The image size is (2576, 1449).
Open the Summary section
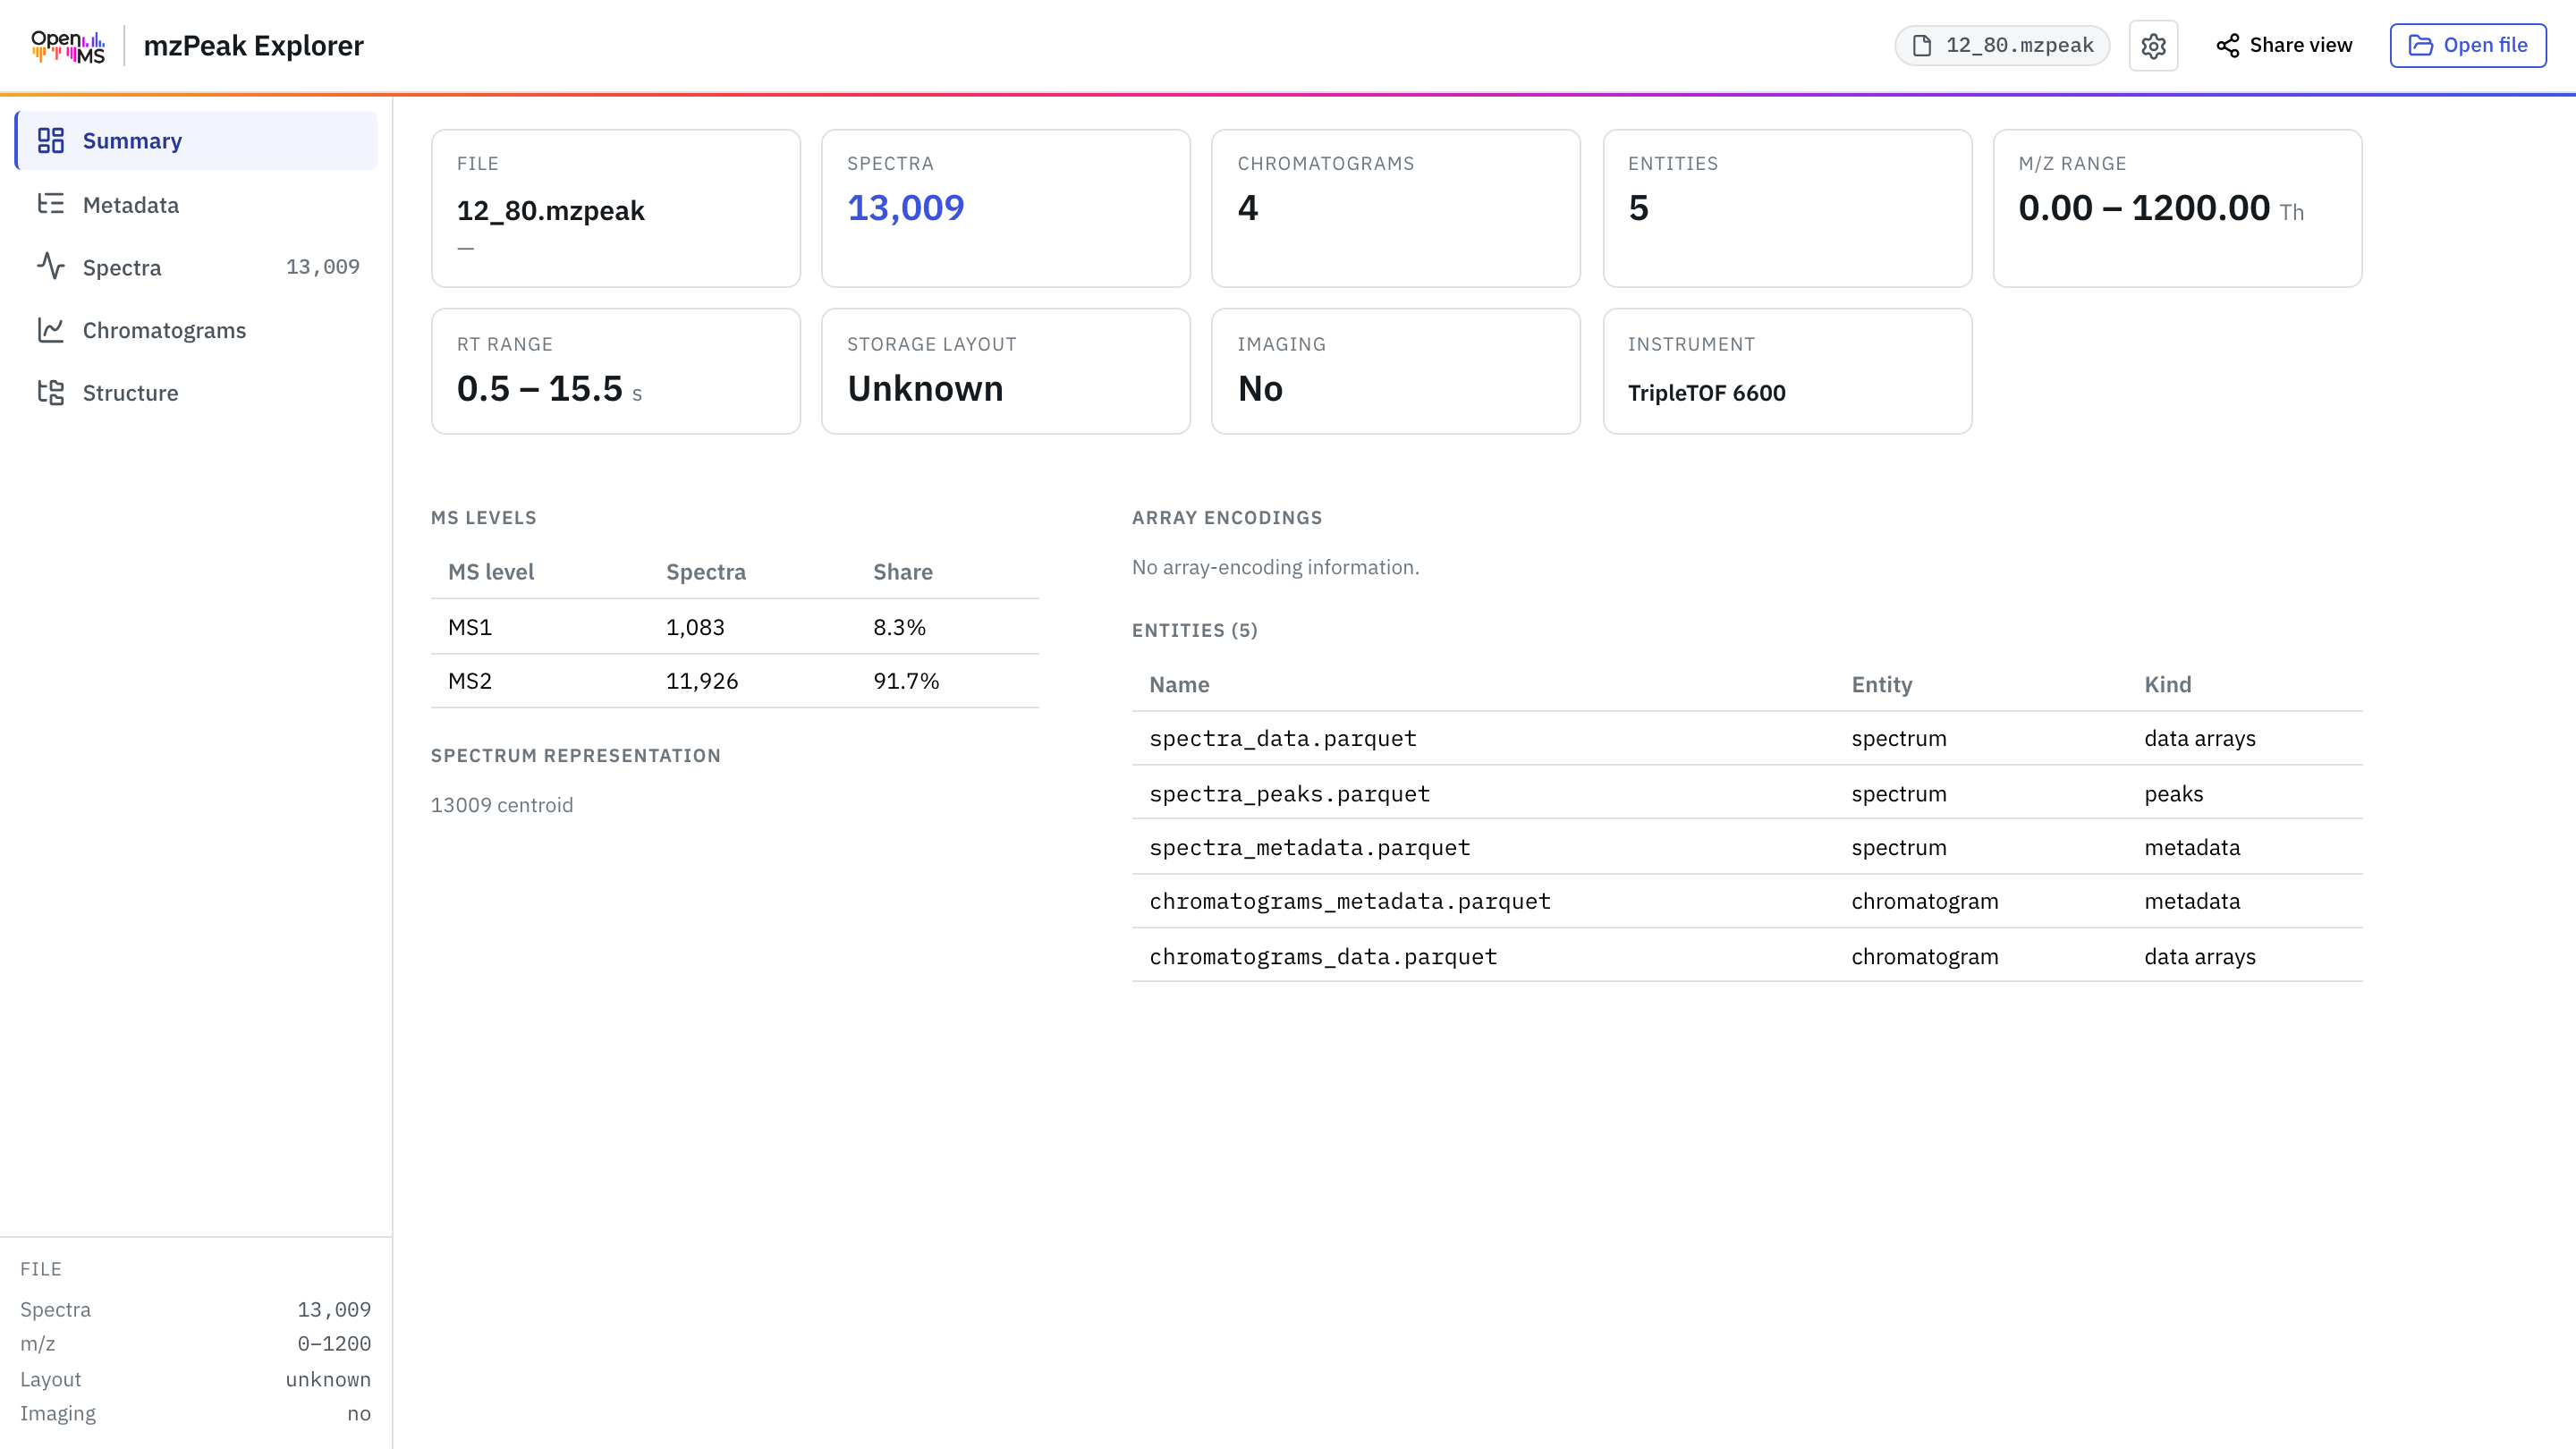click(x=197, y=141)
